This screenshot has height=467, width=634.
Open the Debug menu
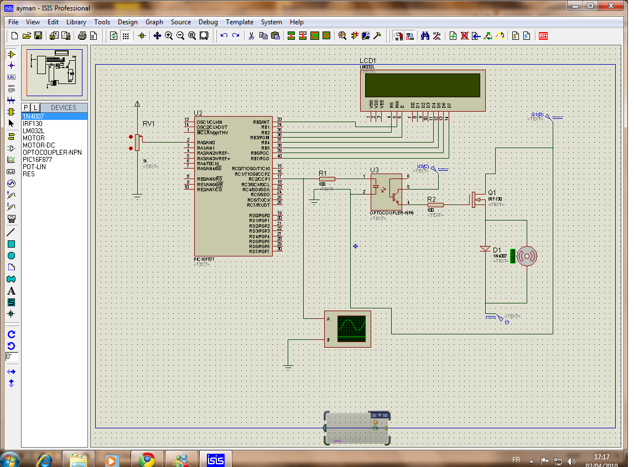click(208, 22)
